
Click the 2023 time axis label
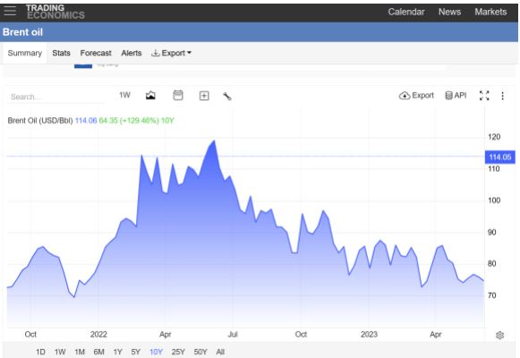point(369,334)
